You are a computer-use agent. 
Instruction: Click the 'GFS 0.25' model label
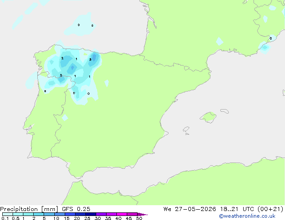[76, 209]
